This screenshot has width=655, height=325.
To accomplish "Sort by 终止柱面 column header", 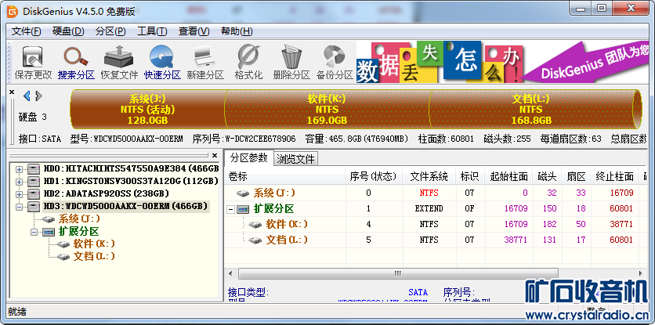I will coord(615,177).
